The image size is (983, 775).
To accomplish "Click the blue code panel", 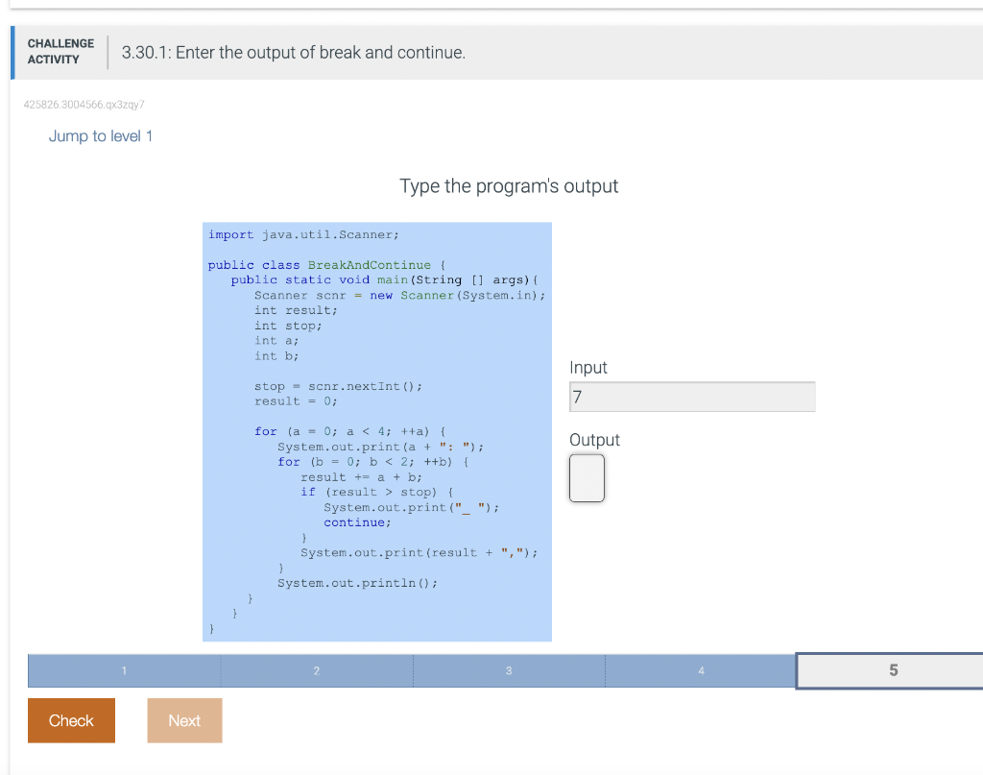I will click(x=376, y=430).
